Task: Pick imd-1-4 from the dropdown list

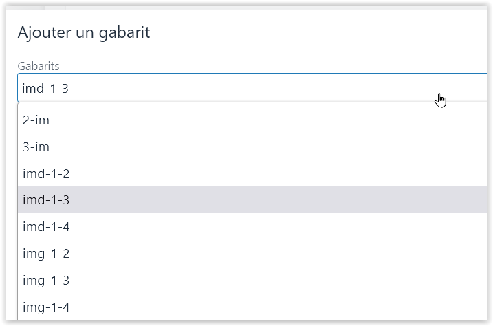Action: coord(252,226)
